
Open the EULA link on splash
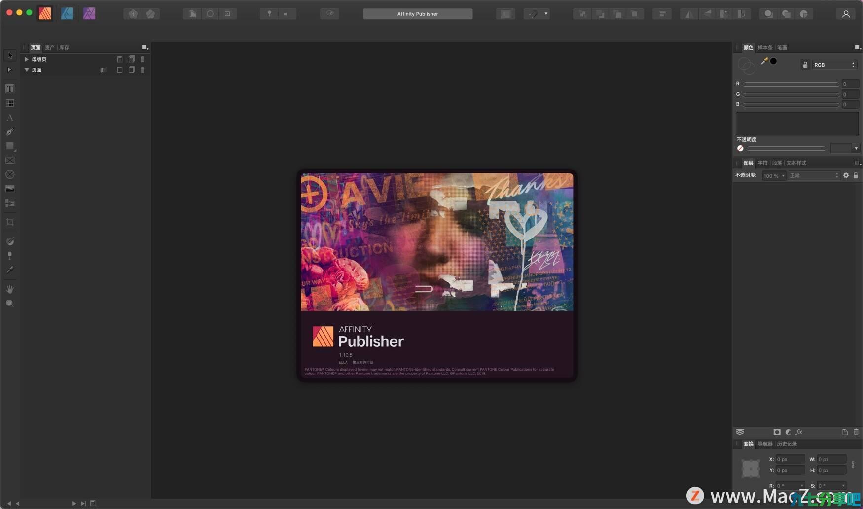coord(343,362)
